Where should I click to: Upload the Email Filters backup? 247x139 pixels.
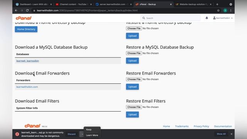pyautogui.click(x=132, y=115)
